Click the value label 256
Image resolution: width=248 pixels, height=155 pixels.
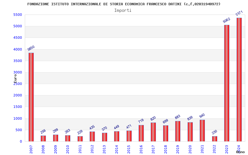43,131
